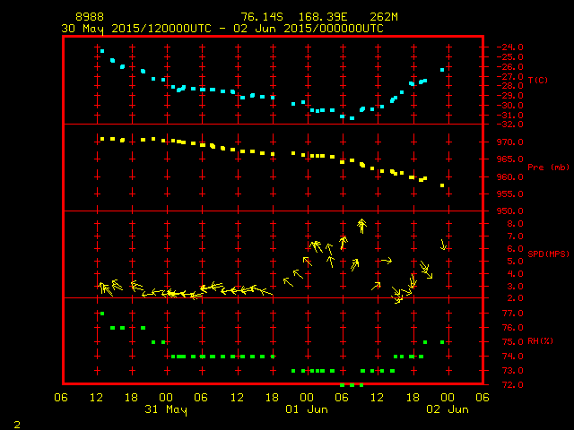This screenshot has height=430, width=574.
Task: Select the 76.0 humidity tick label
Action: pyautogui.click(x=512, y=328)
